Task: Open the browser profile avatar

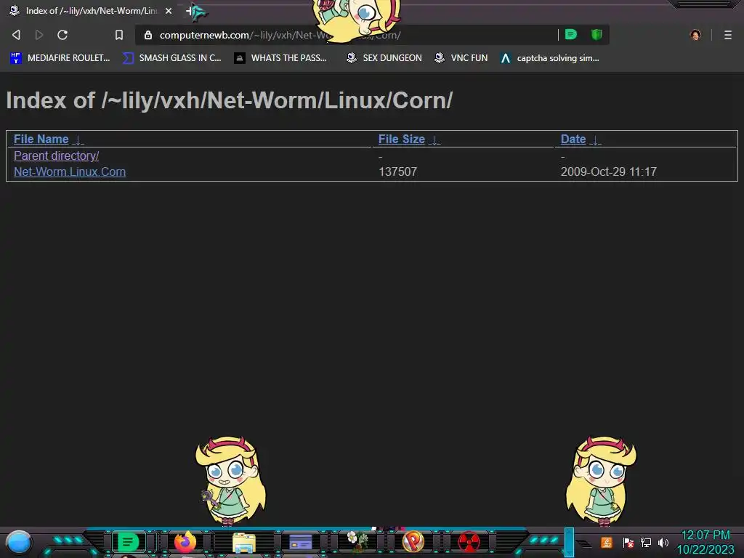Action: point(695,35)
